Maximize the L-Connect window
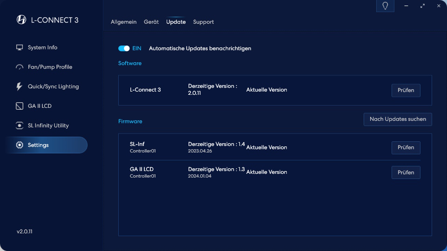Viewport: 447px width, 251px height. click(x=422, y=6)
